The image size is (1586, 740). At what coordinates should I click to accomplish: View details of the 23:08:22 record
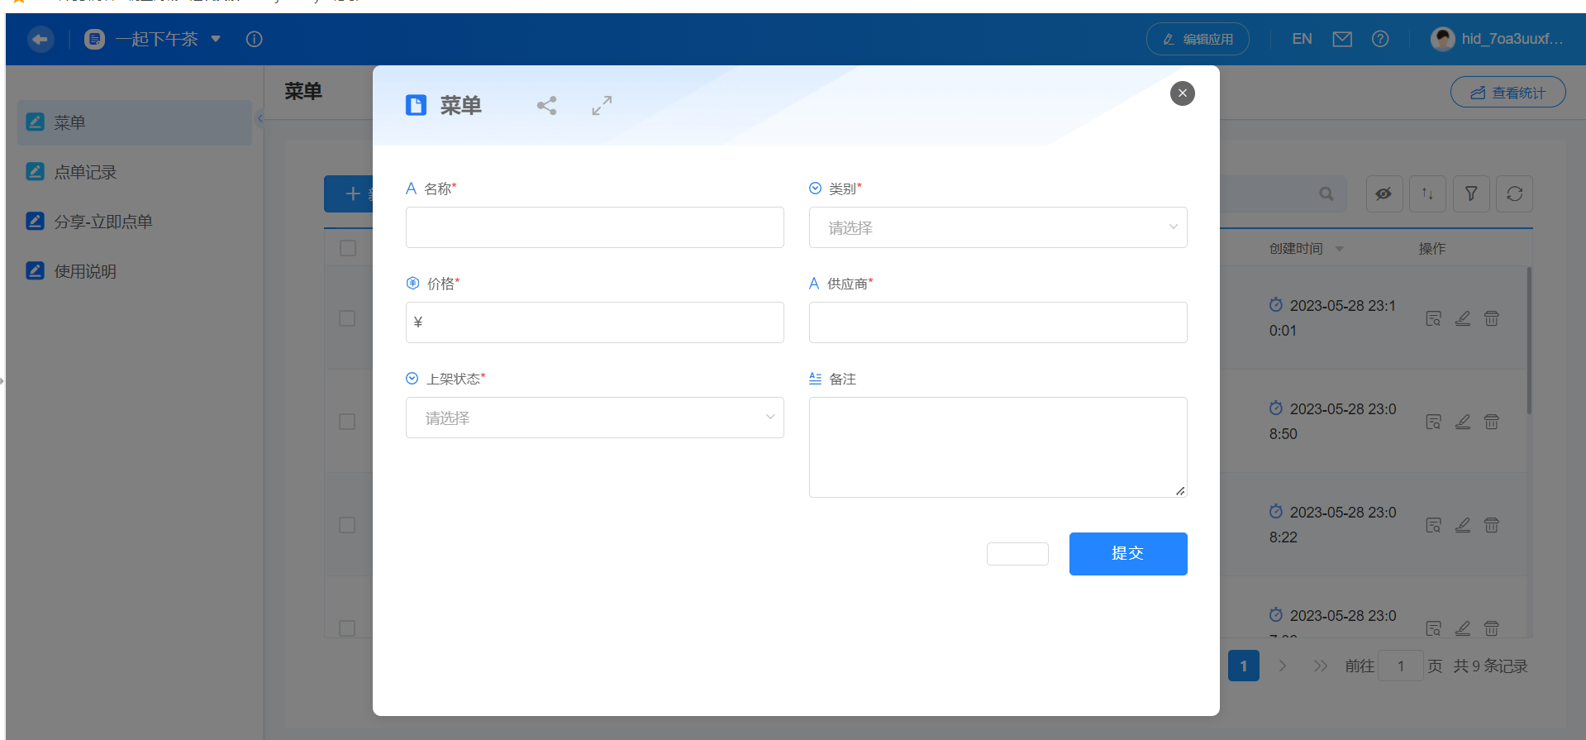[x=1434, y=525]
